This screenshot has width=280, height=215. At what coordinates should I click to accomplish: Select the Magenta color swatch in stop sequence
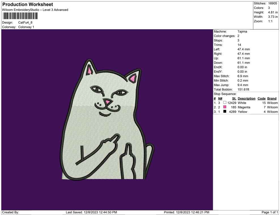pos(225,107)
